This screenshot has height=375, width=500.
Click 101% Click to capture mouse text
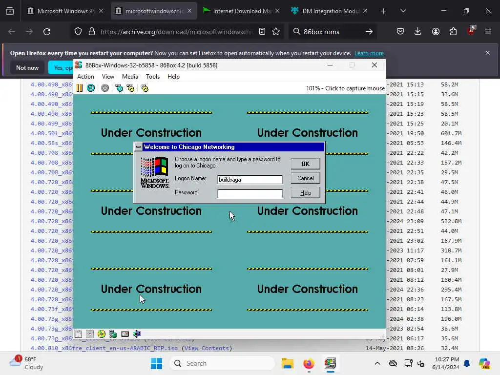[345, 88]
